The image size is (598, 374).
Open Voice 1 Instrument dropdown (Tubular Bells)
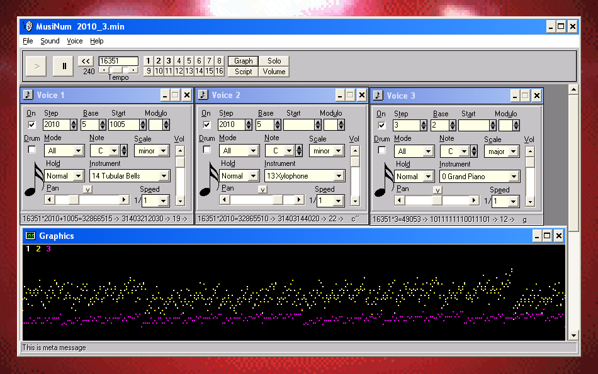(x=164, y=176)
